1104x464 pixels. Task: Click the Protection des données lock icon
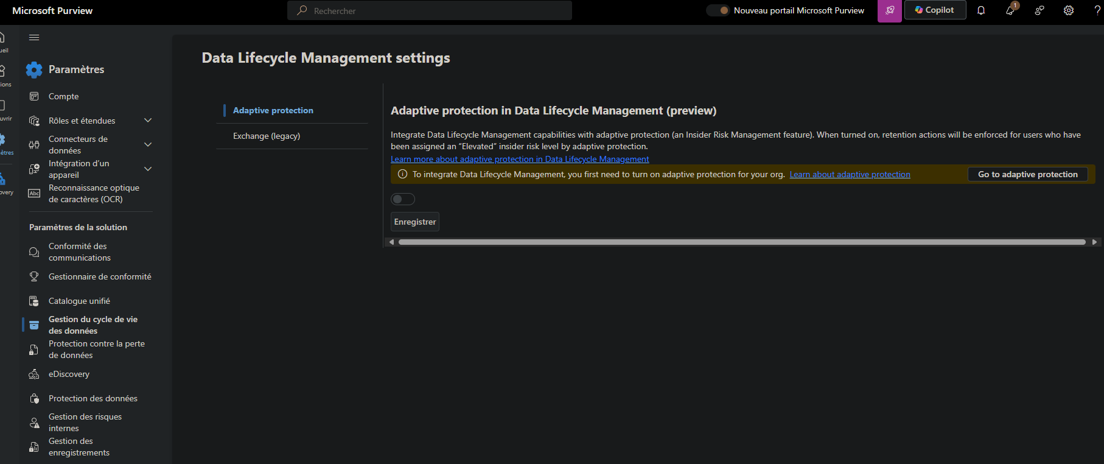(x=34, y=398)
